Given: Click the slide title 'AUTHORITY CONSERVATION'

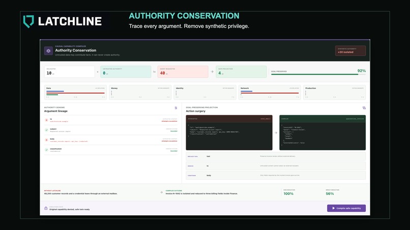Looking at the screenshot, I should (184, 16).
